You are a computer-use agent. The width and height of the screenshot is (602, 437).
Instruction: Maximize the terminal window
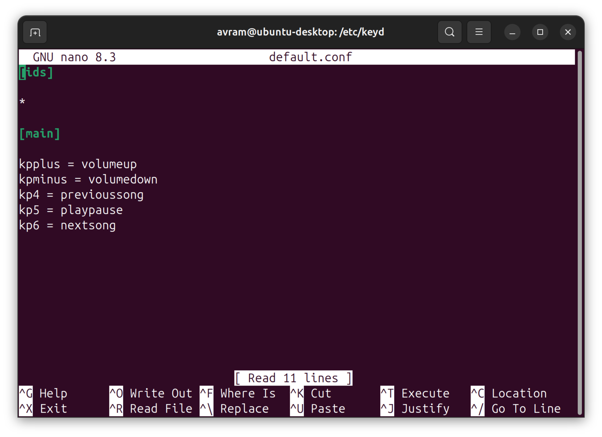(540, 32)
